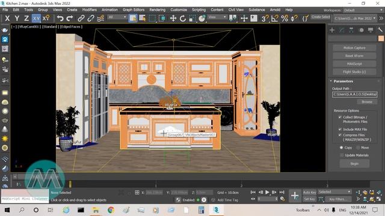This screenshot has width=385, height=216.
Task: Open the Selected key filter dropdown
Action: click(334, 192)
